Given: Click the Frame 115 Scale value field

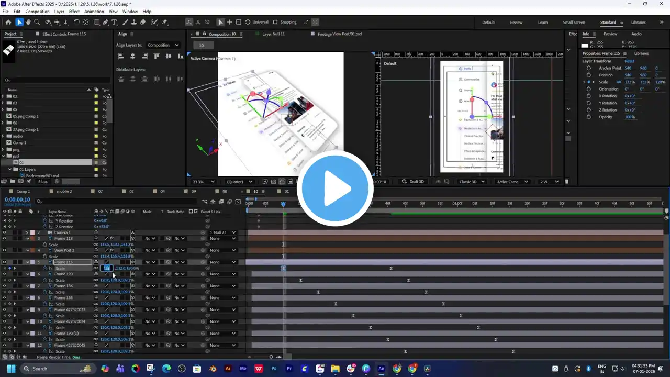Looking at the screenshot, I should coord(107,268).
